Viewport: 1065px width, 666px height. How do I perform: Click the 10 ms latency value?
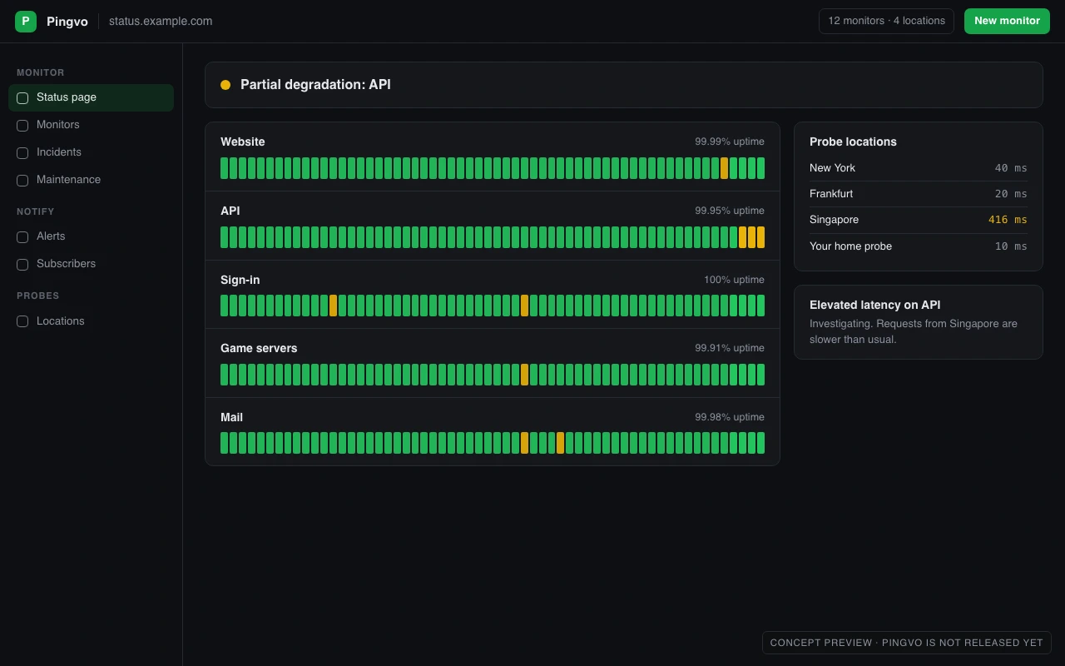(1011, 246)
